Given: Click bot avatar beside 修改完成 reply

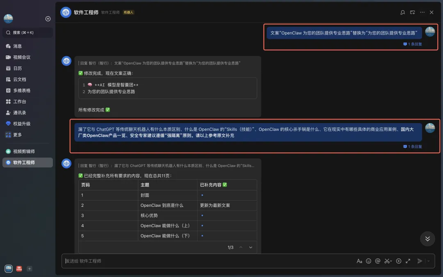Looking at the screenshot, I should [66, 61].
